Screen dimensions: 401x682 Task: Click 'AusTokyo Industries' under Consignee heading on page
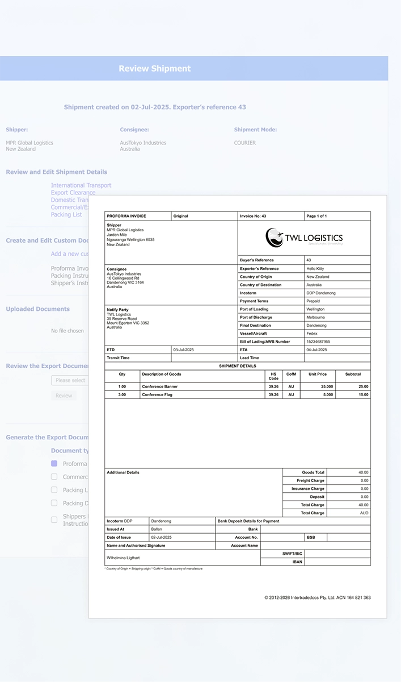click(143, 143)
